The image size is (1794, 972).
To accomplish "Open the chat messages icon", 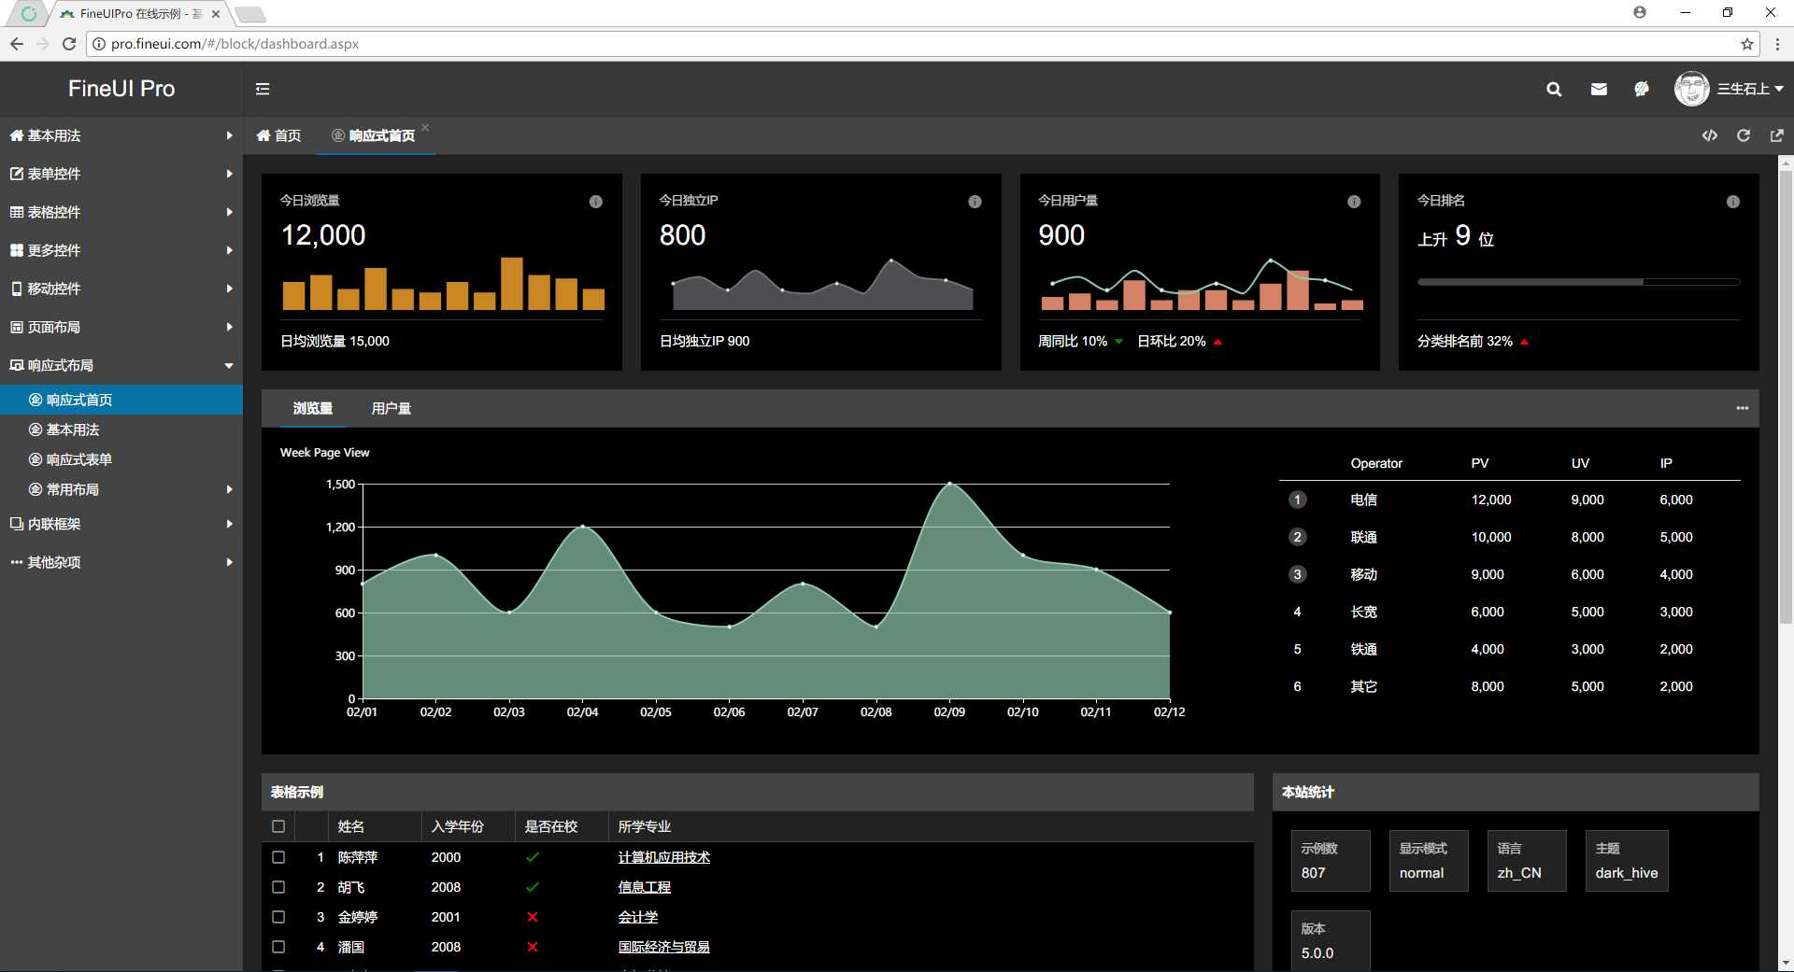I will coord(1642,90).
